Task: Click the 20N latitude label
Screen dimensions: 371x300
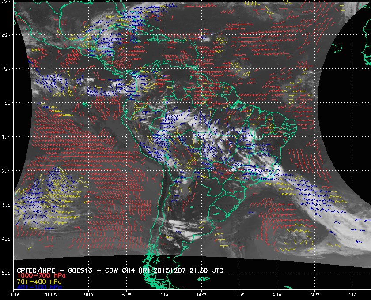Action: pyautogui.click(x=6, y=35)
